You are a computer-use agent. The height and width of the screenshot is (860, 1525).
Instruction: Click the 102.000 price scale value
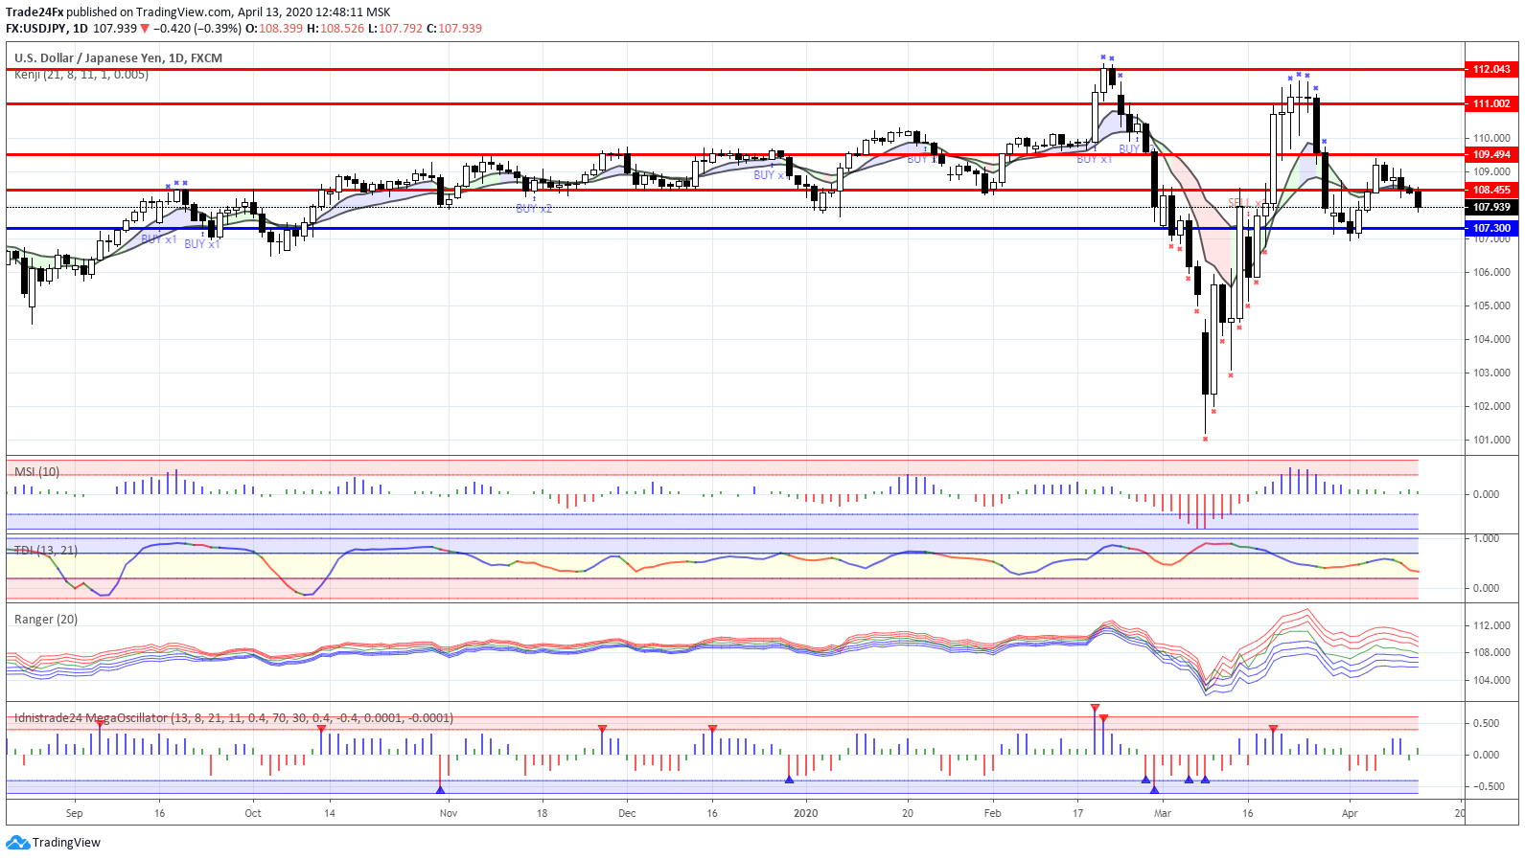(x=1492, y=406)
